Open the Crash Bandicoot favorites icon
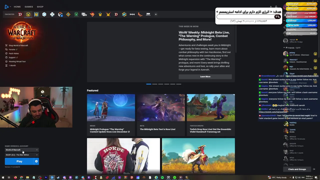This screenshot has width=320, height=180. coord(92,14)
